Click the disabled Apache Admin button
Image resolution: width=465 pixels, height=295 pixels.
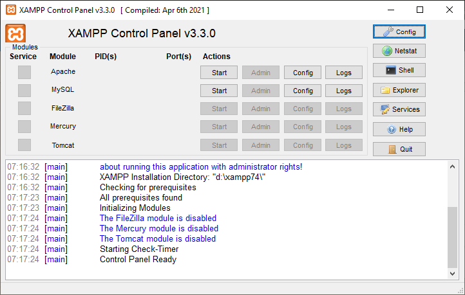tap(261, 73)
